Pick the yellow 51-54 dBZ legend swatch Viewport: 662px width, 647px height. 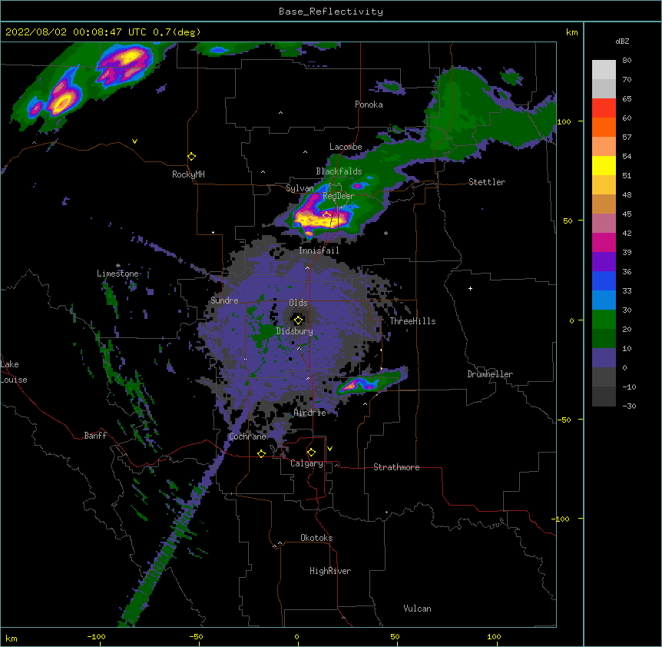604,165
